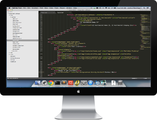The height and width of the screenshot is (120, 157).
Task: Collapse the root project folder in sidebar
Action: point(8,14)
